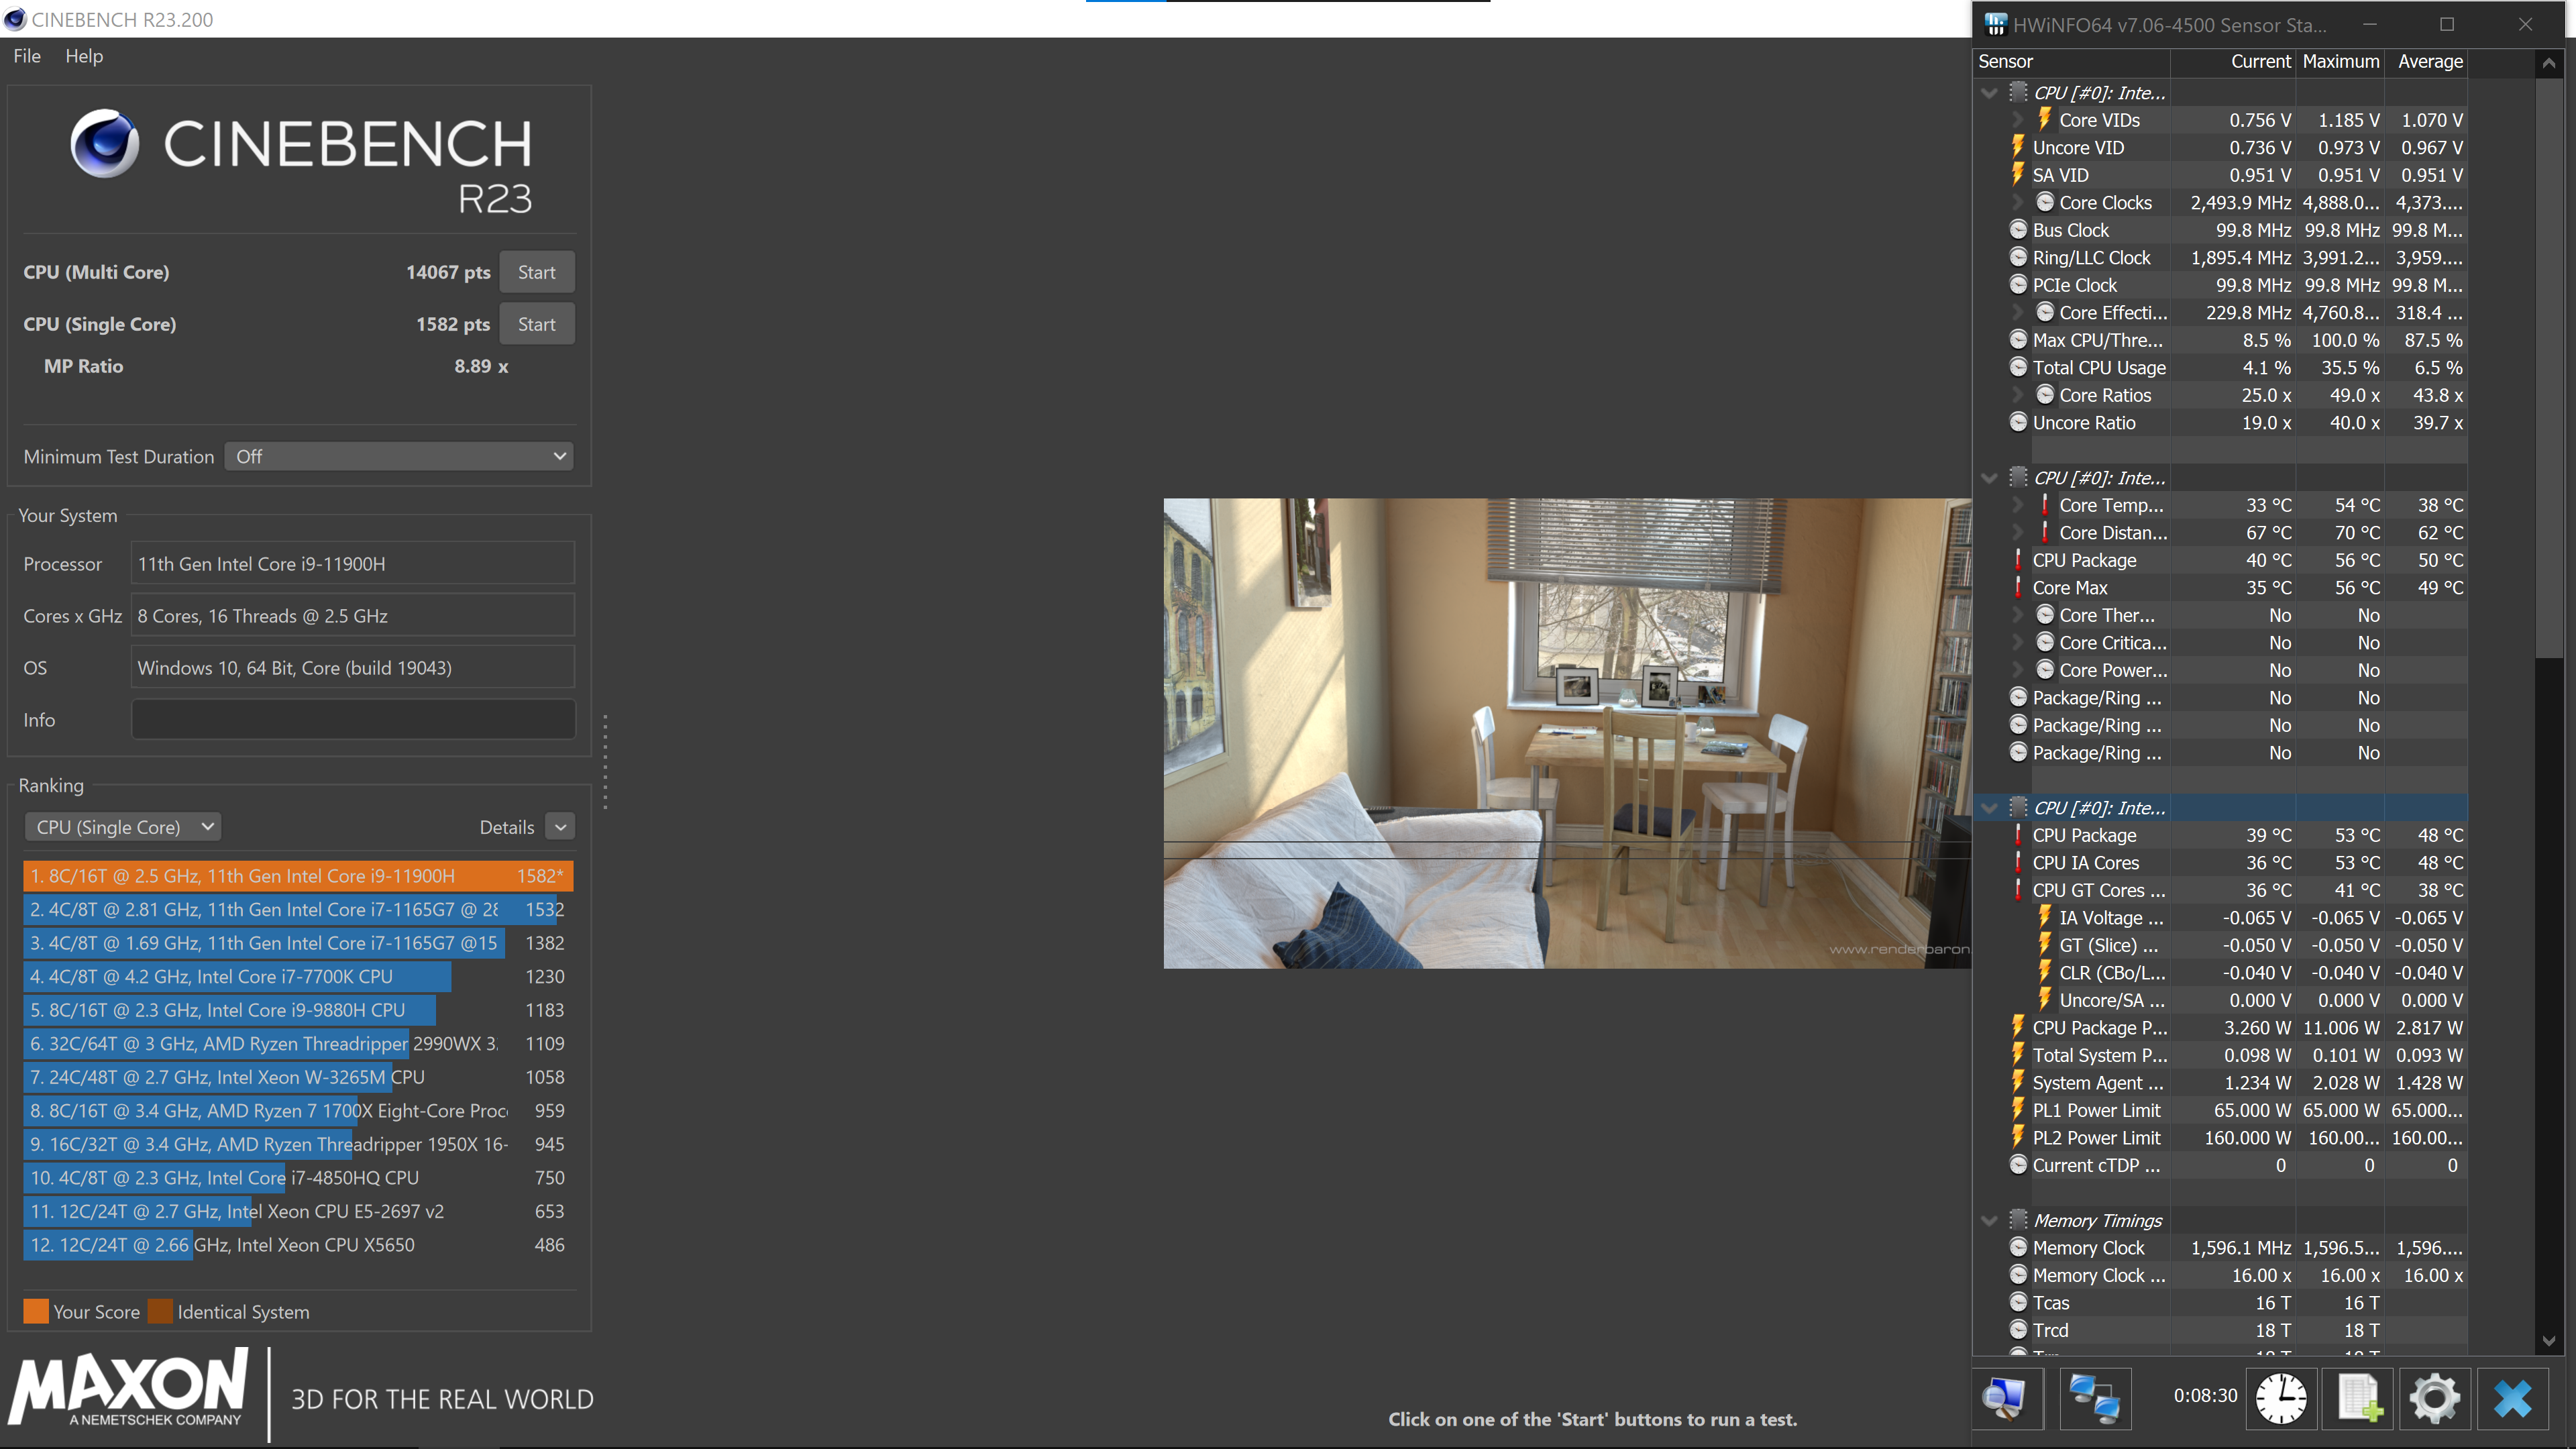The height and width of the screenshot is (1449, 2576).
Task: Click the Cinebench sphere logo icon
Action: (104, 143)
